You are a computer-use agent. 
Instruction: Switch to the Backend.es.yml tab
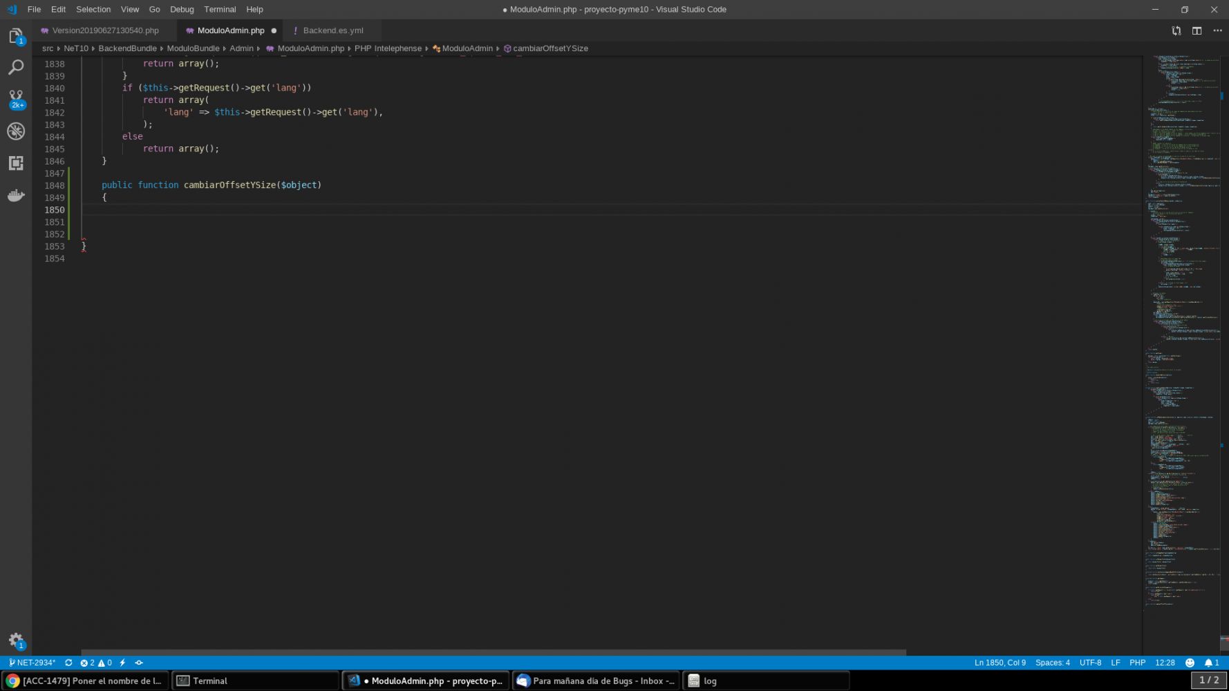tap(332, 30)
